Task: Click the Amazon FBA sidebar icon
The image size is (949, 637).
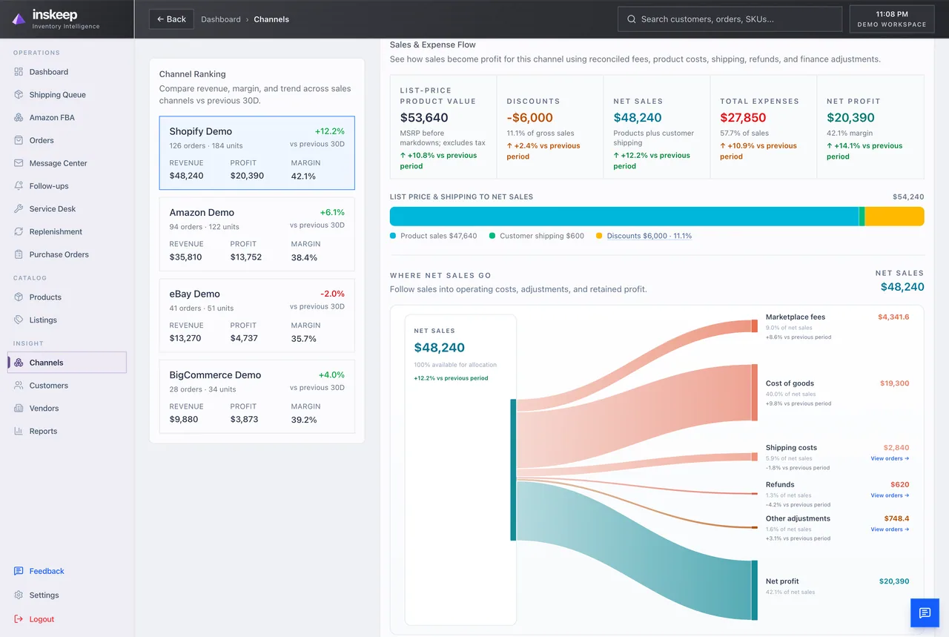Action: (x=19, y=118)
